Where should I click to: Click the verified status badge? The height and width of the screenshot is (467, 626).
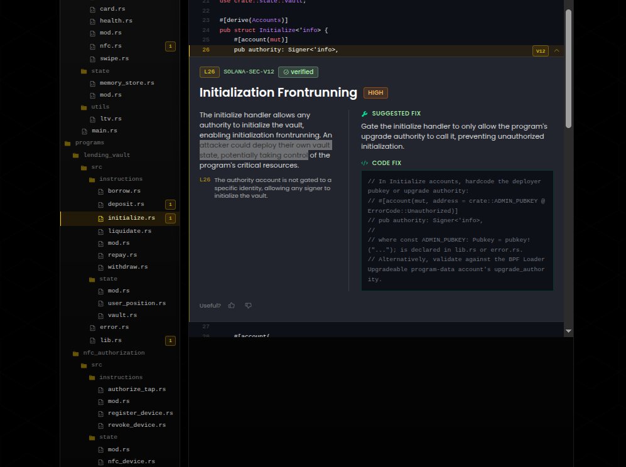coord(298,72)
